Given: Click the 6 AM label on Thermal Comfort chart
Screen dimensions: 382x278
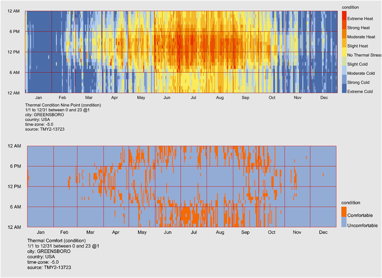Looking at the screenshot, I should 16,207.
